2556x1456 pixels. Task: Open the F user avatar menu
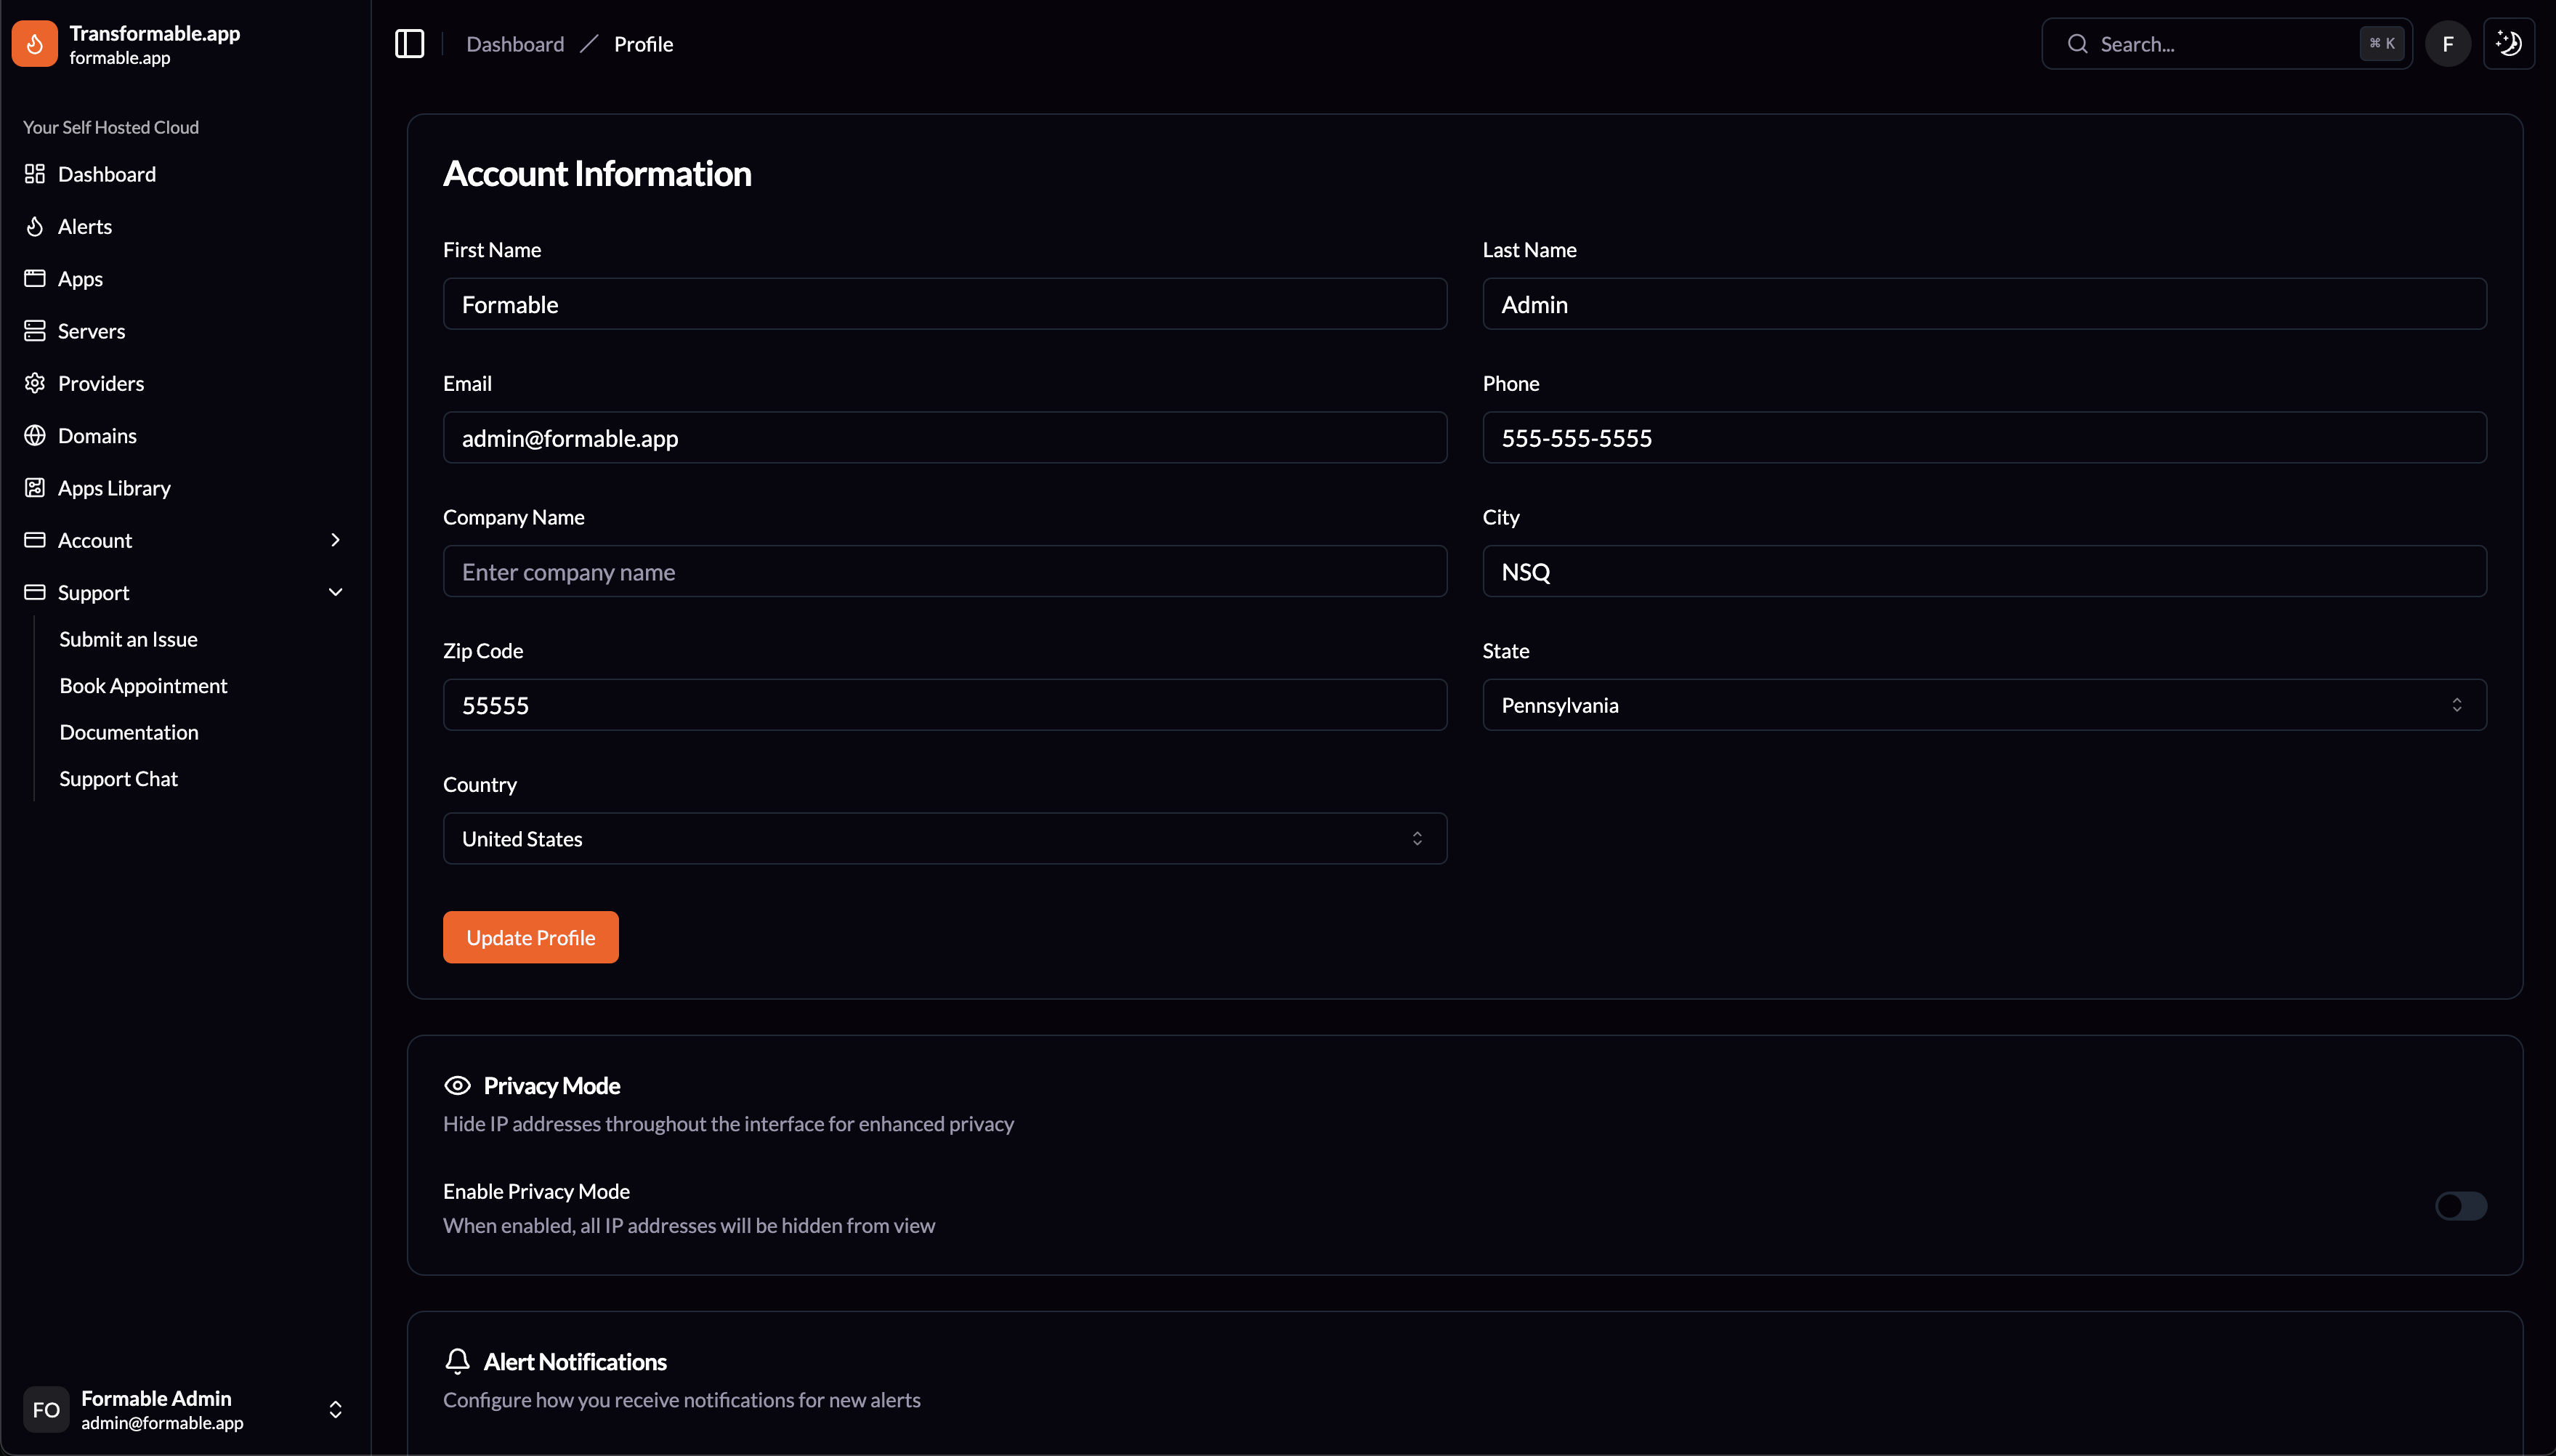tap(2447, 44)
